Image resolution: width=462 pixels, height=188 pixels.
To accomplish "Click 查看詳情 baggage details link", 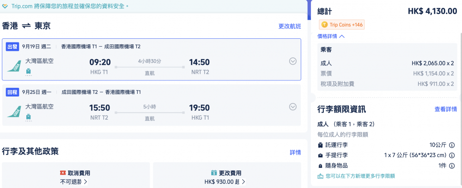I will pos(446,109).
